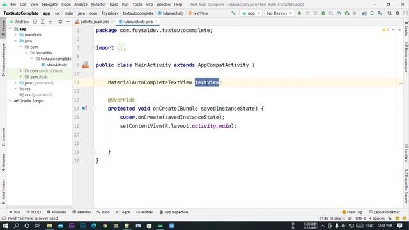Toggle the Favorites side panel
The height and width of the screenshot is (230, 409).
click(3, 162)
